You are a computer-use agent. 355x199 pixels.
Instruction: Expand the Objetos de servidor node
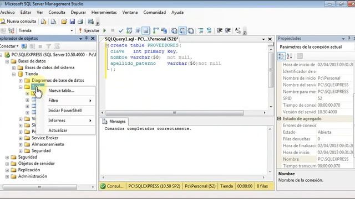pyautogui.click(x=7, y=164)
